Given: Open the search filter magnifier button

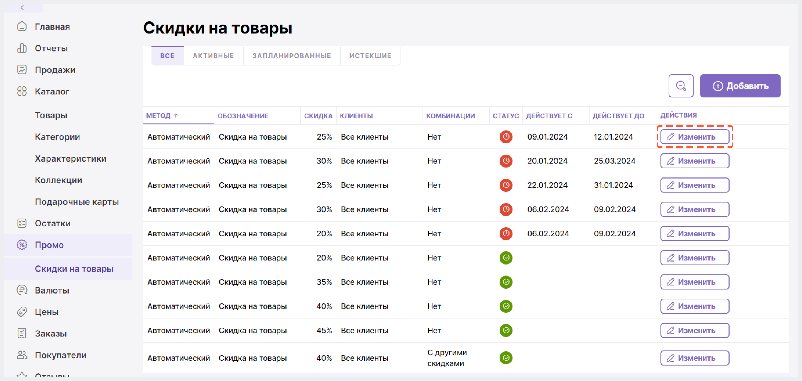Looking at the screenshot, I should point(681,86).
